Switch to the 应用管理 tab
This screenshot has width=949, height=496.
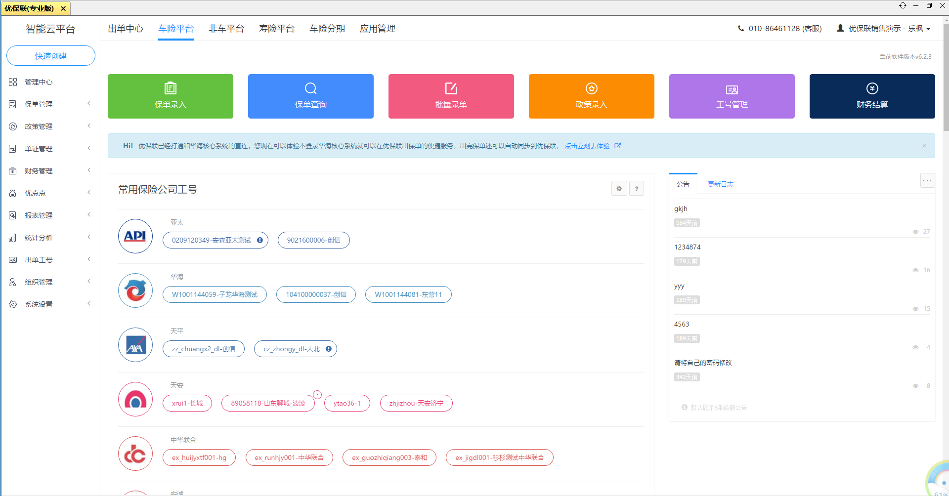[x=378, y=29]
